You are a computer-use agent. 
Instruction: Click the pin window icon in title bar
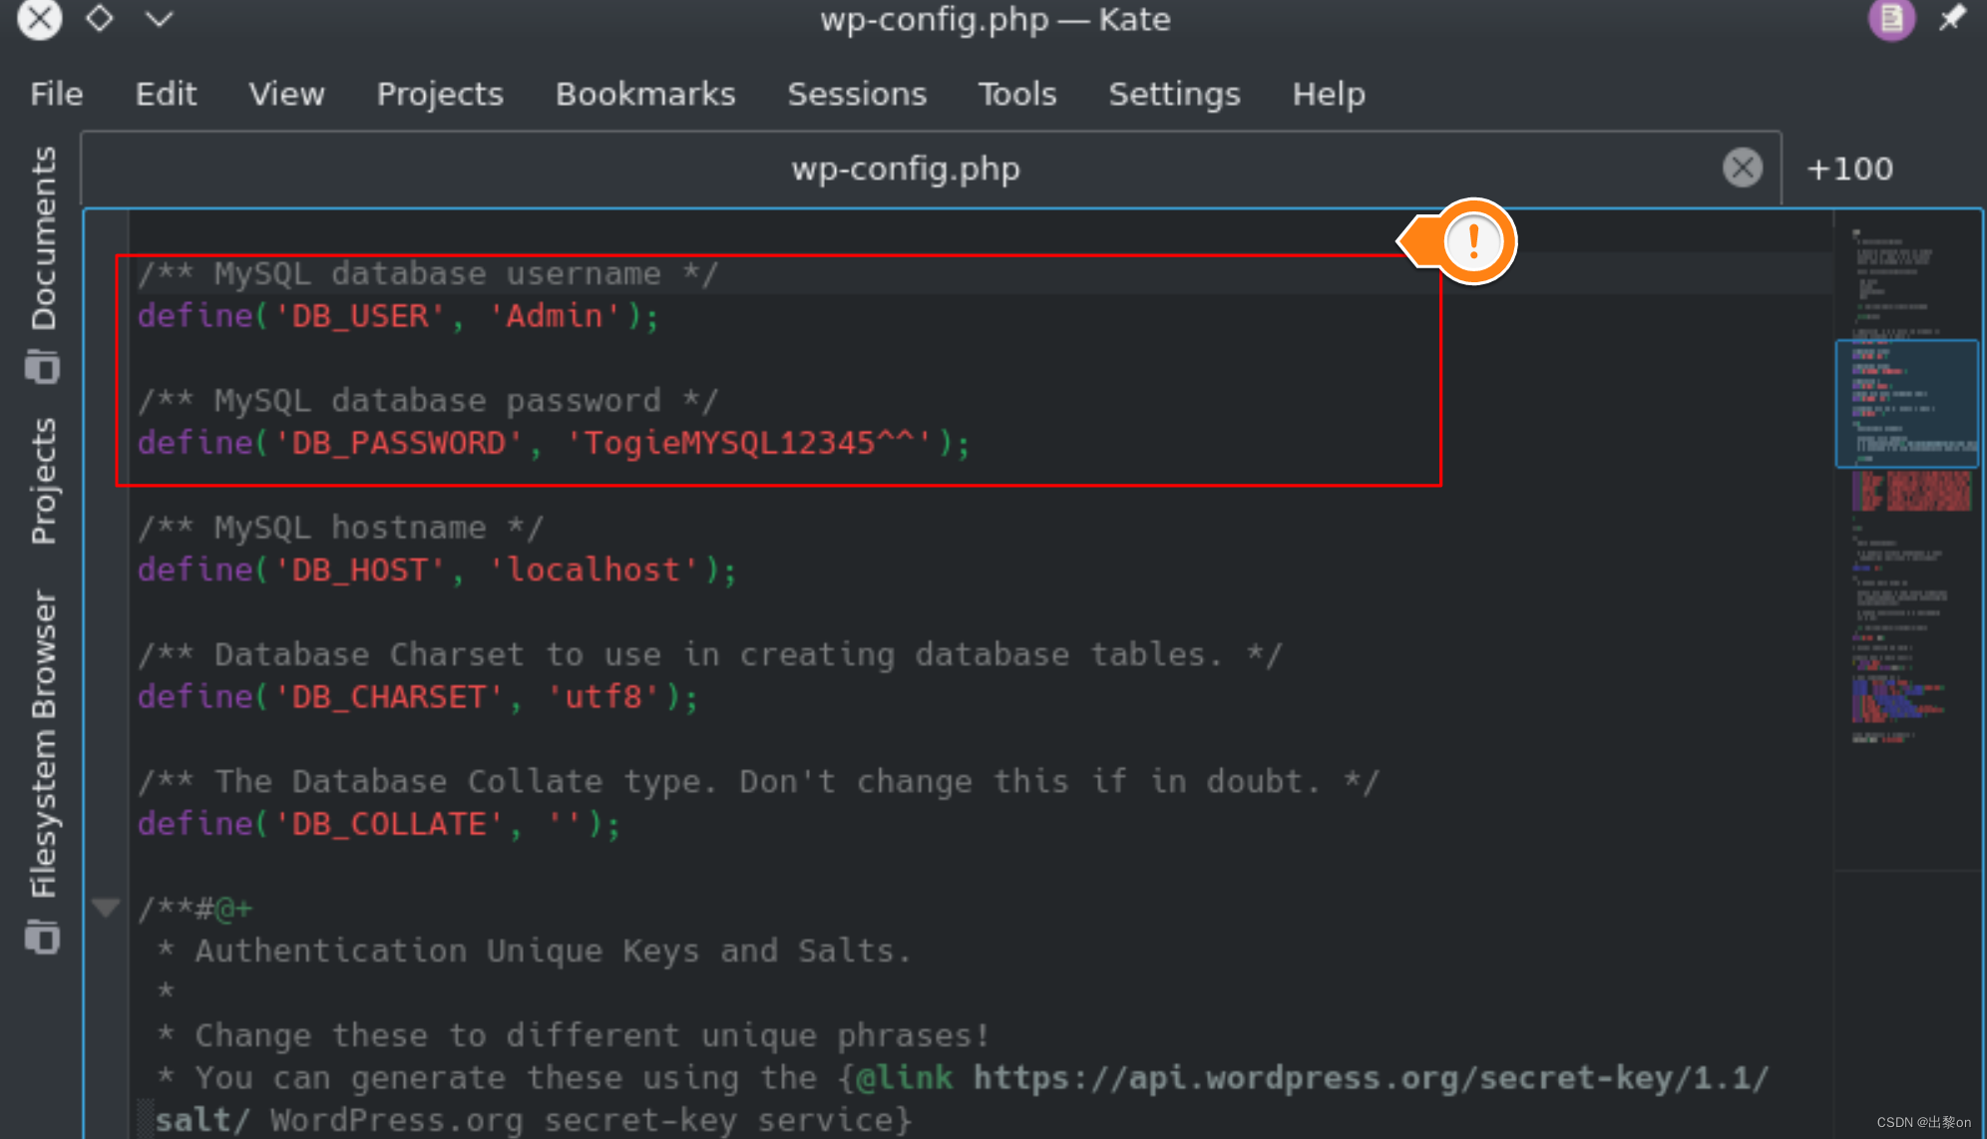1952,18
